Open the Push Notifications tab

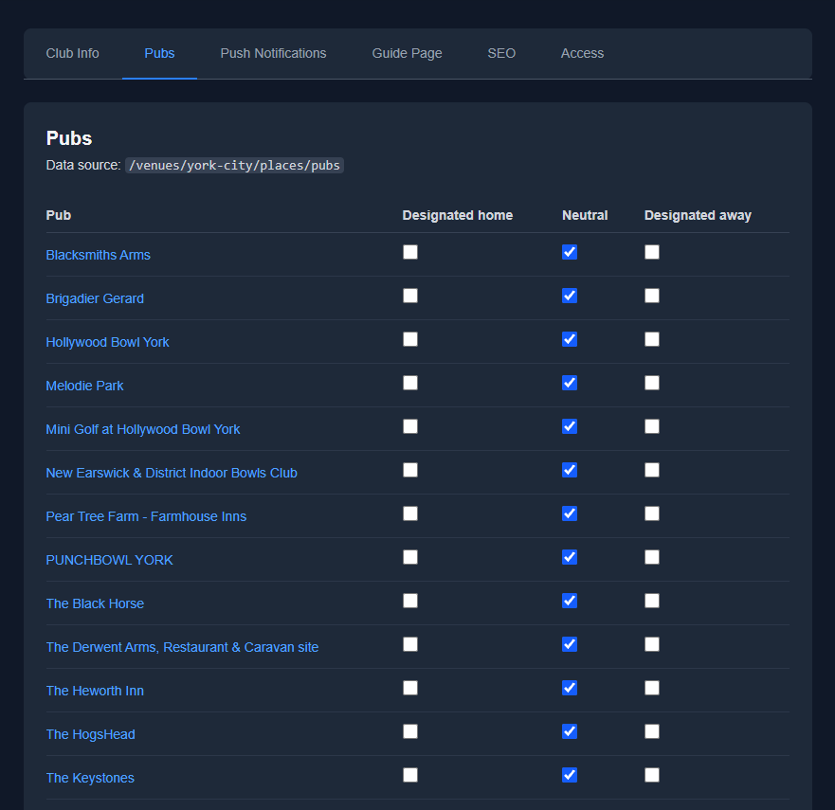[x=273, y=53]
